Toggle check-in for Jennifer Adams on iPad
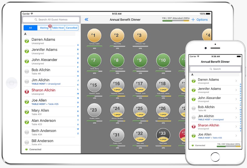 [27, 51]
